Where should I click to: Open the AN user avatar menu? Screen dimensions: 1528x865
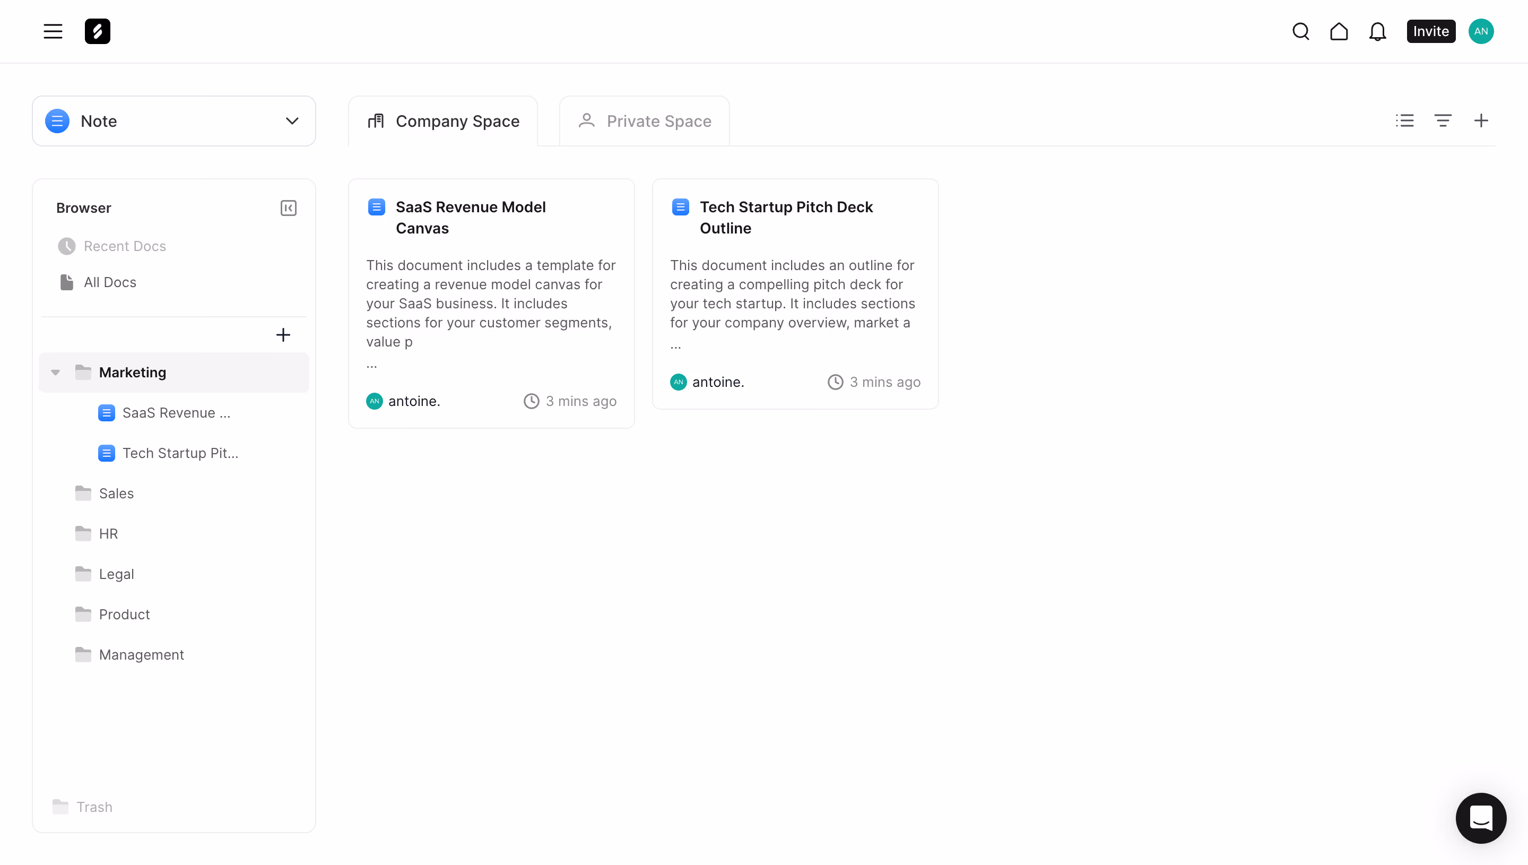(1481, 31)
